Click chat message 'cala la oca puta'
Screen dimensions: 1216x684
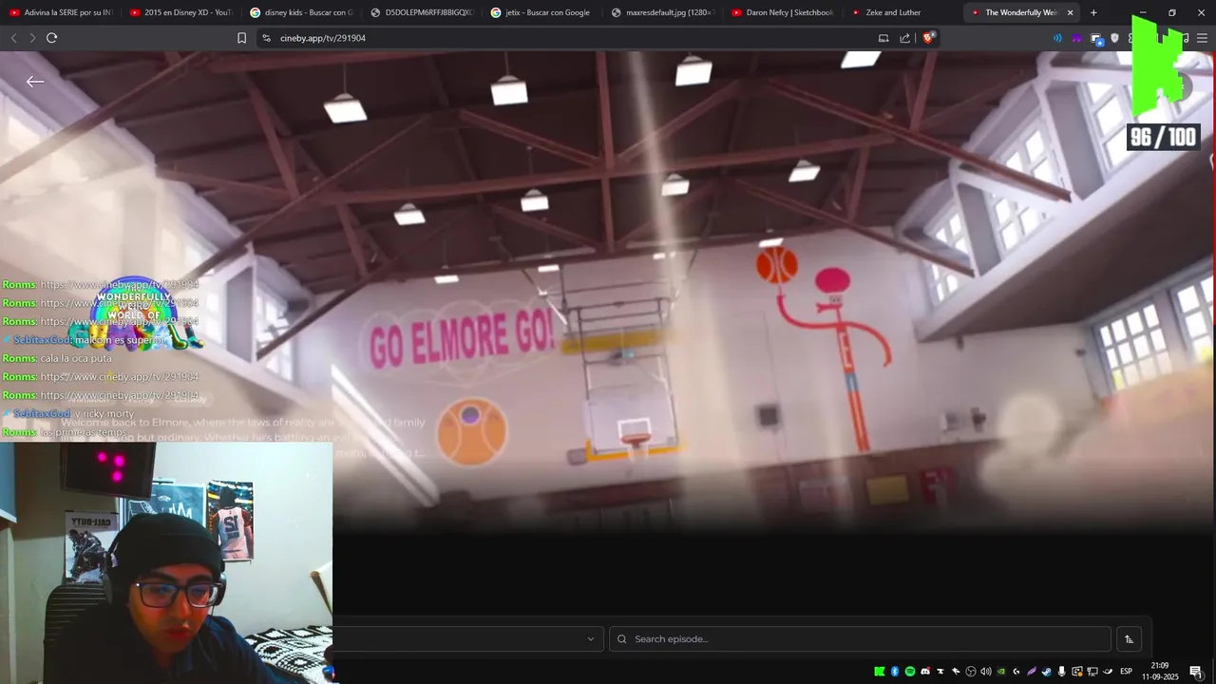pos(76,358)
